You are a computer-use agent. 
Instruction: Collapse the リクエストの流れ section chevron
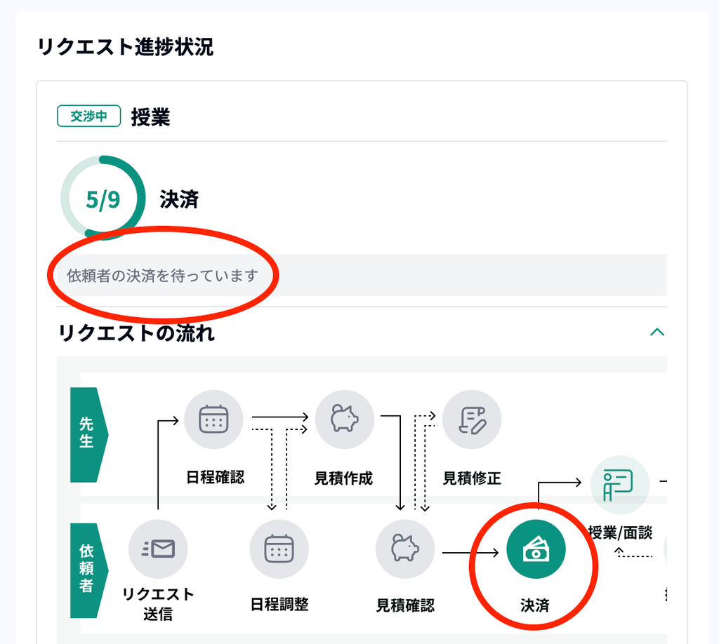coord(657,332)
